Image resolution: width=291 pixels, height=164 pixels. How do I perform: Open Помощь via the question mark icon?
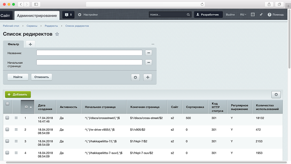point(269,14)
